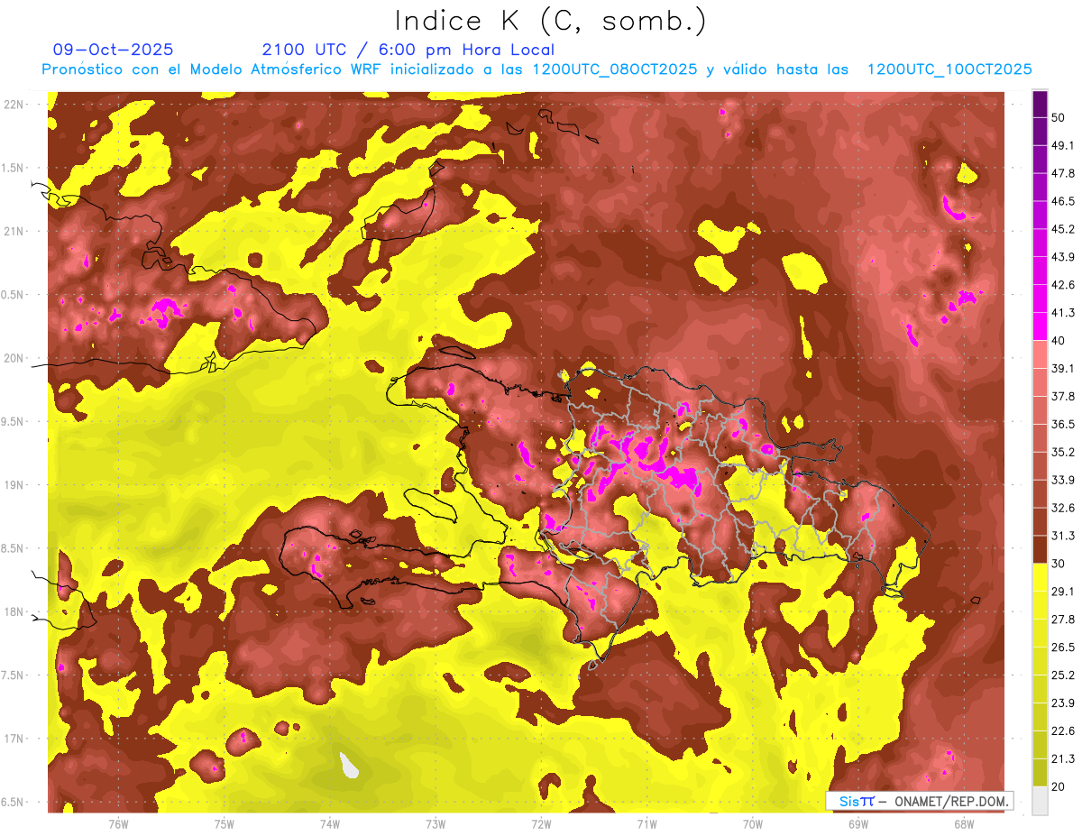This screenshot has height=836, width=1082.
Task: Click the "74W" longitude label
Action: (330, 824)
